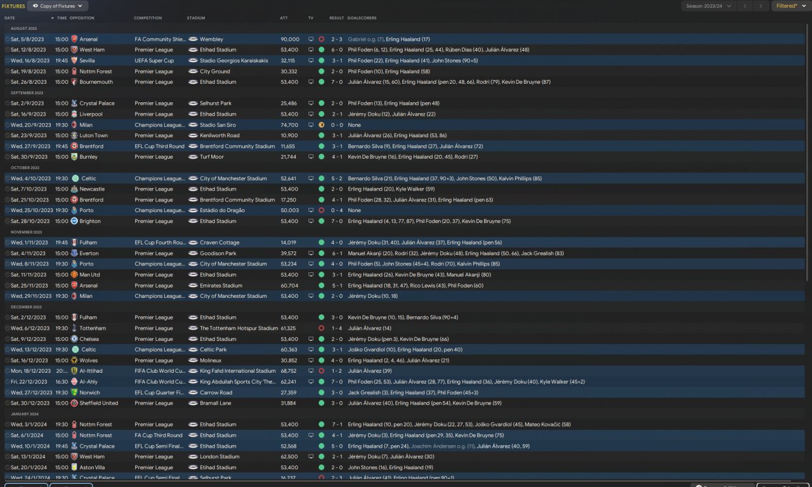The height and width of the screenshot is (487, 812).
Task: Click the Brighton club badge
Action: tap(74, 221)
